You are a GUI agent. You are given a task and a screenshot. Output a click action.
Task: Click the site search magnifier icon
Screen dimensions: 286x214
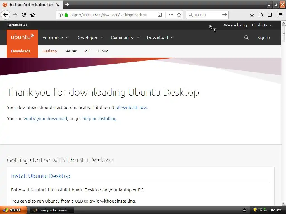coord(246,38)
